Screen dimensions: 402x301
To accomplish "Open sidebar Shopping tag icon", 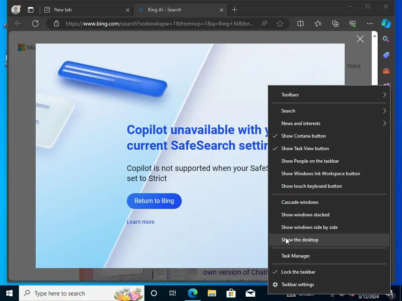I will tap(386, 55).
